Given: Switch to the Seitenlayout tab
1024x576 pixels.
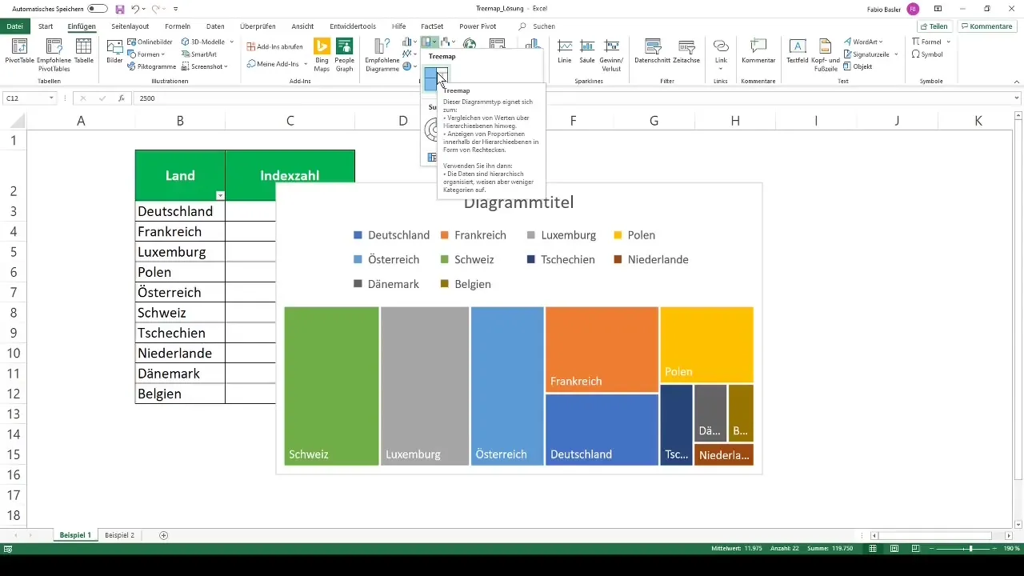Looking at the screenshot, I should 130,26.
